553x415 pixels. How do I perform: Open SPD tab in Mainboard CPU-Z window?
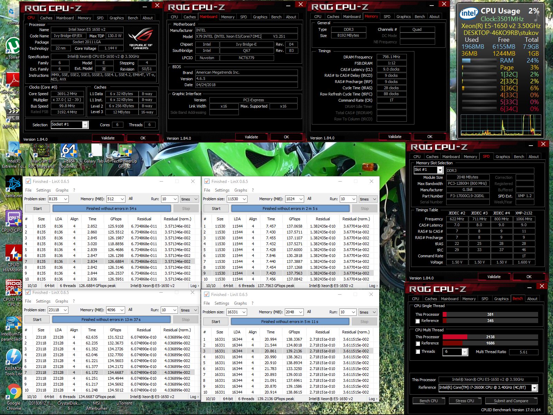click(244, 17)
